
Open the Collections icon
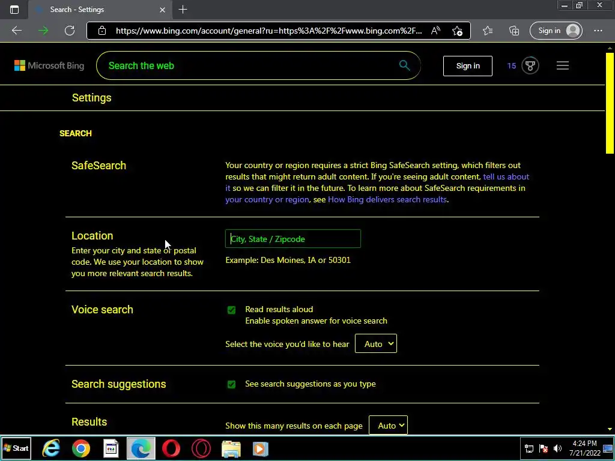pyautogui.click(x=514, y=31)
